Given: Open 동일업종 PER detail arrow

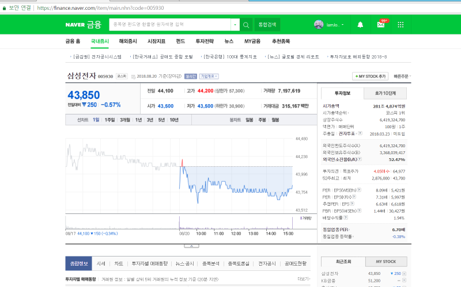Looking at the screenshot, I should click(349, 230).
